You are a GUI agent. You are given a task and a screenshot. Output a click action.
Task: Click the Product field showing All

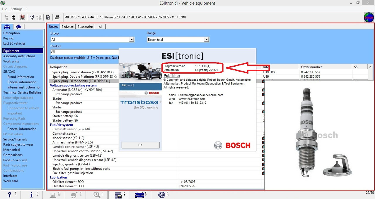85,52
